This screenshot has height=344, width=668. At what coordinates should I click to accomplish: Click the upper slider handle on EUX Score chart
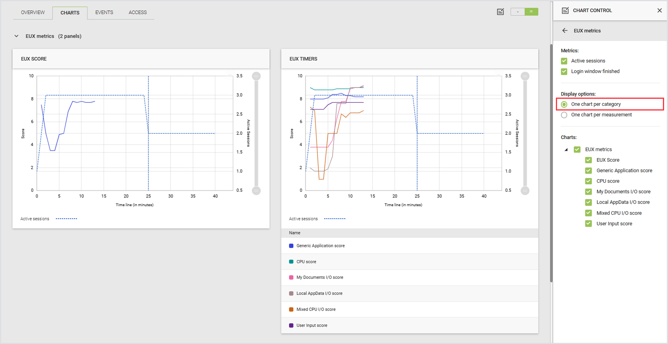(256, 76)
